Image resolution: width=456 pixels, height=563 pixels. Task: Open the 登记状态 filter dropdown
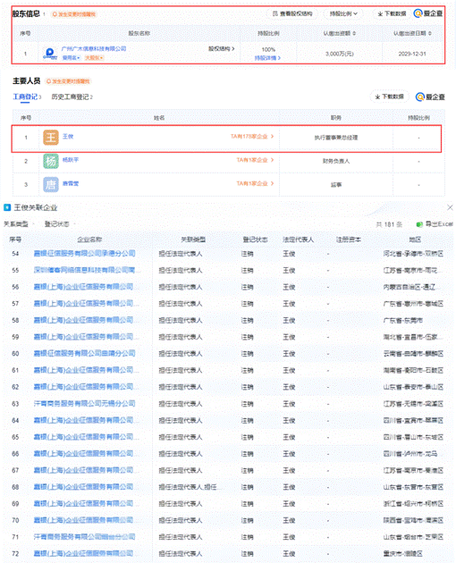point(60,224)
